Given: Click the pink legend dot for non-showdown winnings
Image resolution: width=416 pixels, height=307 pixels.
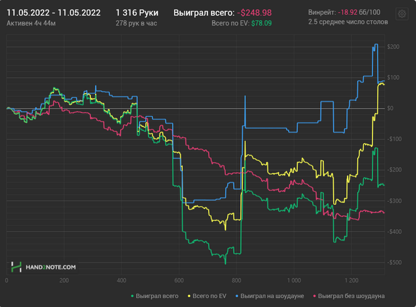Looking at the screenshot, I should pyautogui.click(x=314, y=296).
